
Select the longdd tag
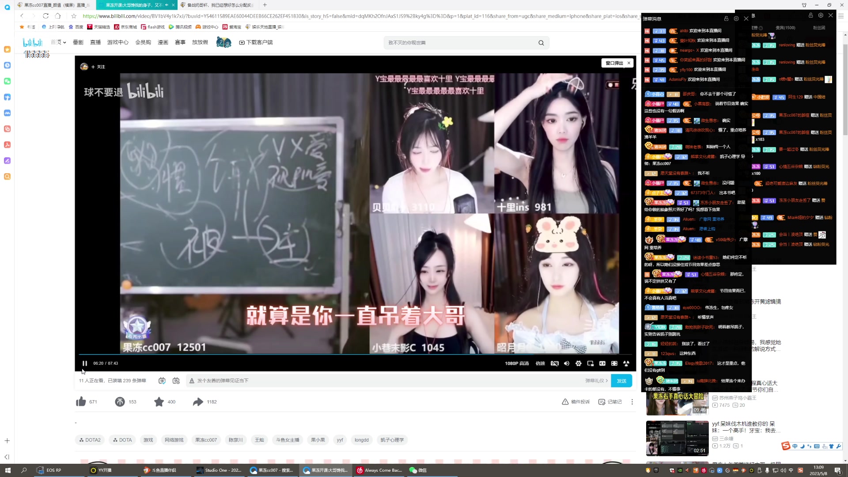point(362,440)
